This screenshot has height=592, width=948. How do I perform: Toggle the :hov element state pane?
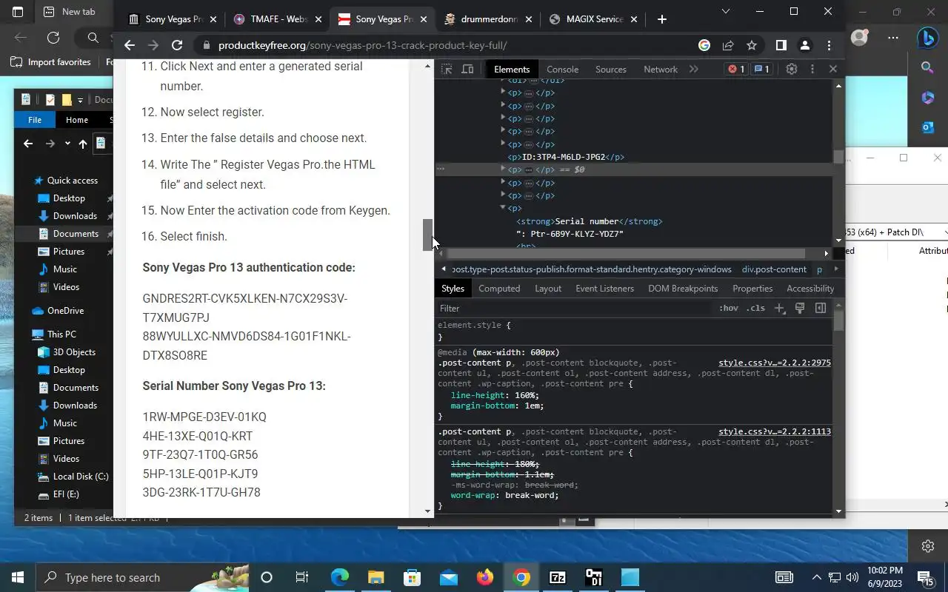click(729, 308)
